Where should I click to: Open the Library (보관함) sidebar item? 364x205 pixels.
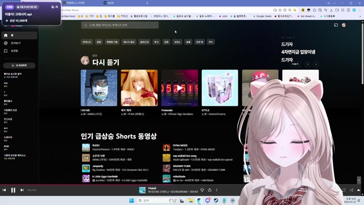point(19,51)
